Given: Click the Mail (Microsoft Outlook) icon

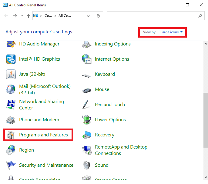Looking at the screenshot, I should [11, 89].
